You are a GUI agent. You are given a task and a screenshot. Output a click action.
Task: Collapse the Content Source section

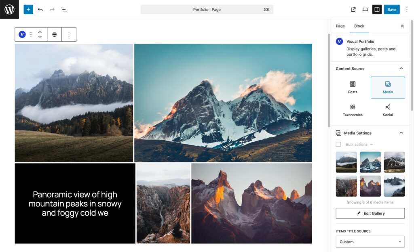(x=401, y=69)
